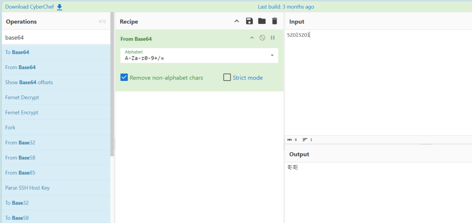Click the Output text area
This screenshot has width=472, height=223.
coord(378,192)
